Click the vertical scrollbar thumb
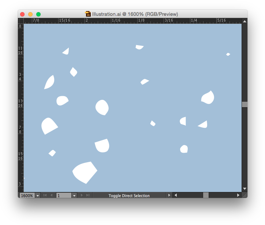 [x=245, y=104]
